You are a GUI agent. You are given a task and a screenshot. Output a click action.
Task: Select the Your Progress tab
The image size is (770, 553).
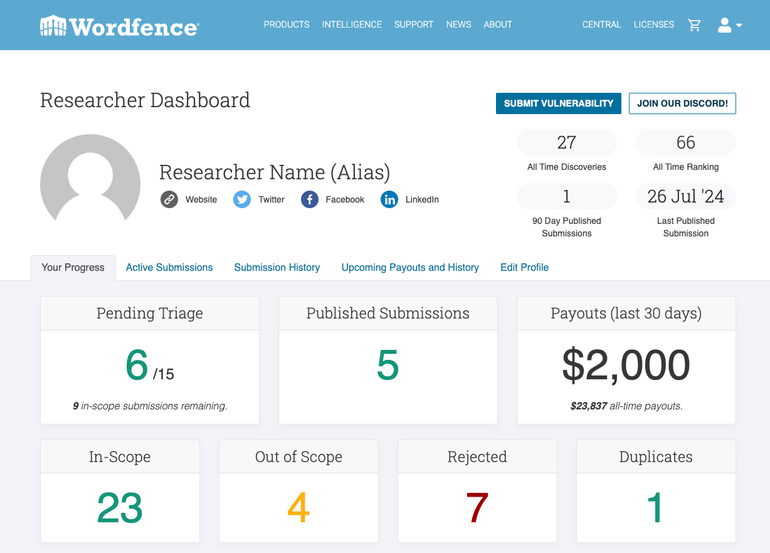73,267
